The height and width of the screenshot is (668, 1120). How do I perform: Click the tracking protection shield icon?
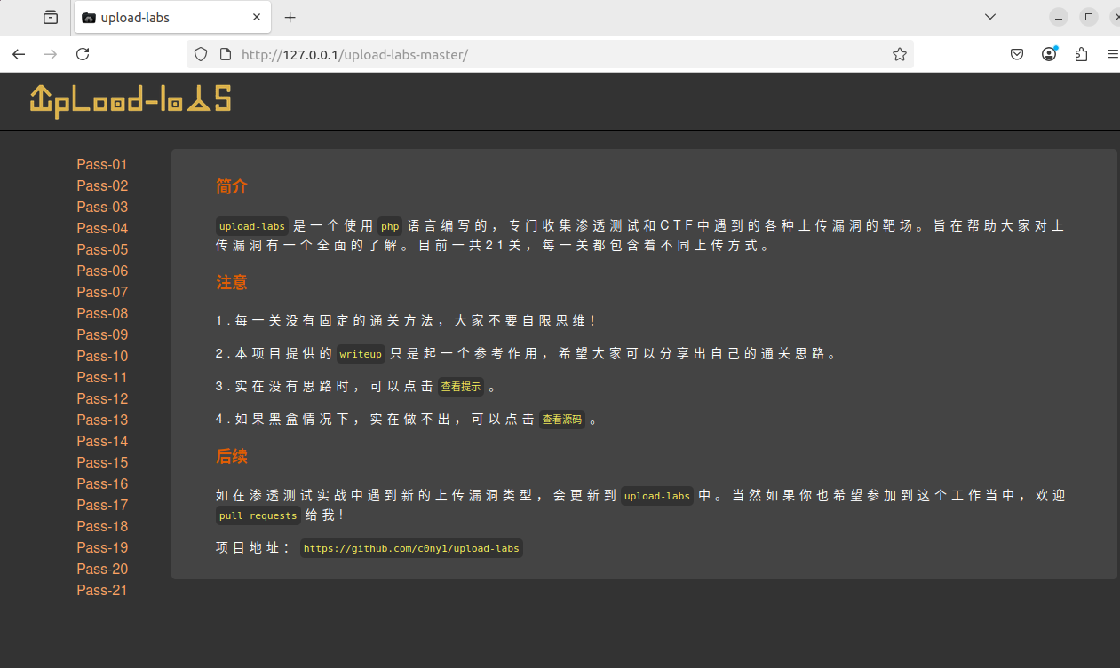(201, 54)
